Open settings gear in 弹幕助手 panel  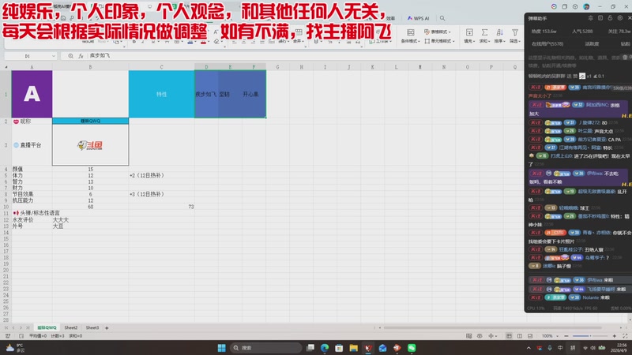tap(620, 18)
